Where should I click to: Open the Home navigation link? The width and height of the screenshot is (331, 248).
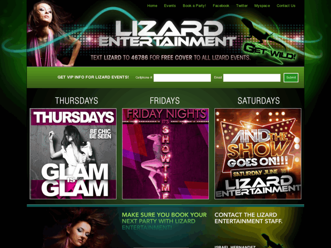[152, 6]
